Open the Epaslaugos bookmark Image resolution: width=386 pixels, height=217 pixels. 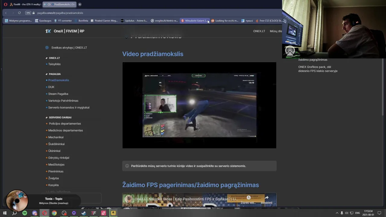pyautogui.click(x=43, y=21)
